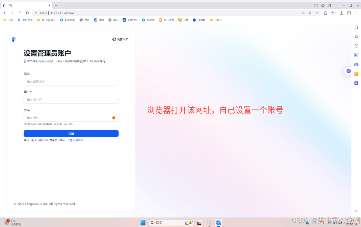Image resolution: width=361 pixels, height=227 pixels.
Task: Open the Windows Start button
Action: (143, 223)
